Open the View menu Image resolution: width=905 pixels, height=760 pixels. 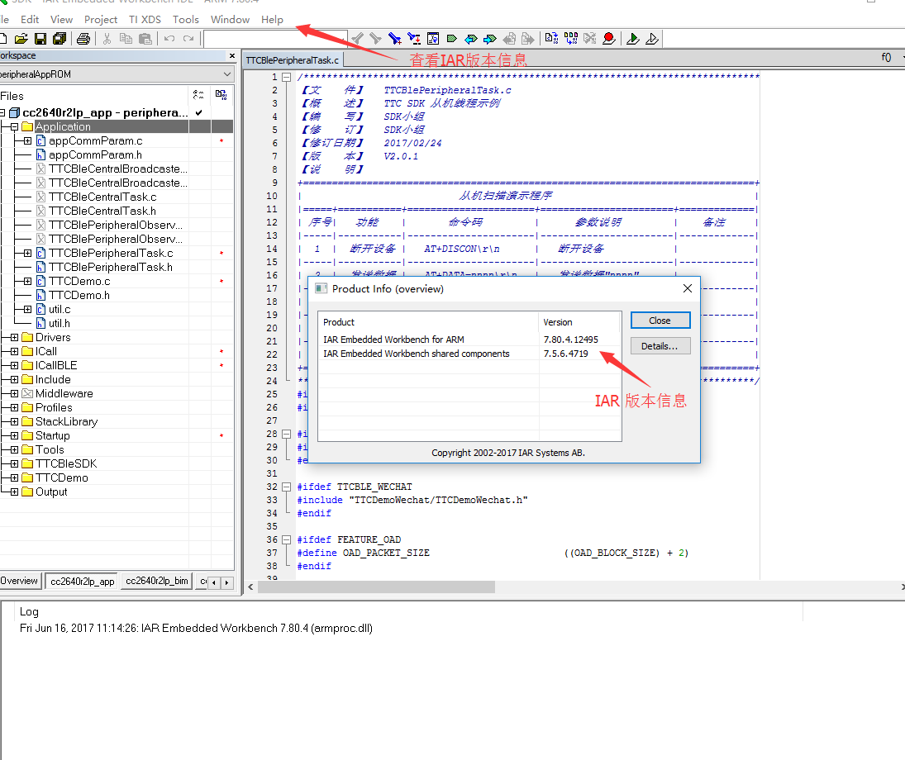(61, 20)
